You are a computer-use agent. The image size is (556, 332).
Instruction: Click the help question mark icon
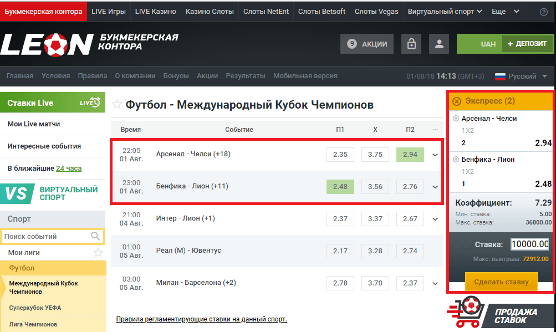543,12
